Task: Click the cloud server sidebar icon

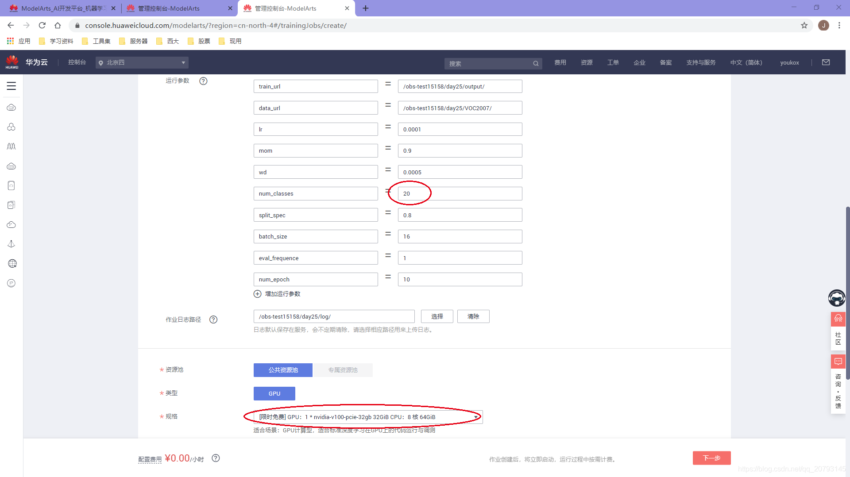Action: coord(12,166)
